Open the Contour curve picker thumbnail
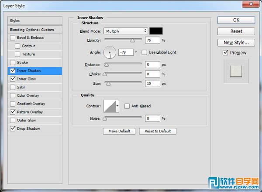Screen dimensions: 262x192 coord(109,106)
